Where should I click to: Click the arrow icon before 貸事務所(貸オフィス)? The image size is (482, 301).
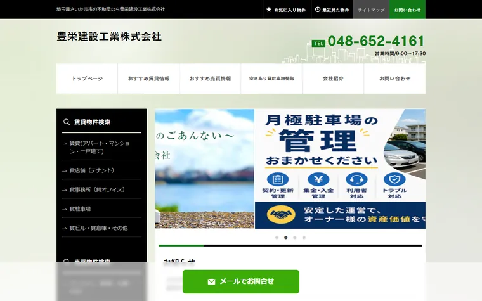64,190
